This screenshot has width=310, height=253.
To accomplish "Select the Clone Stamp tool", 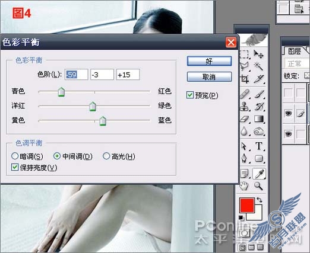I will click(x=245, y=106).
